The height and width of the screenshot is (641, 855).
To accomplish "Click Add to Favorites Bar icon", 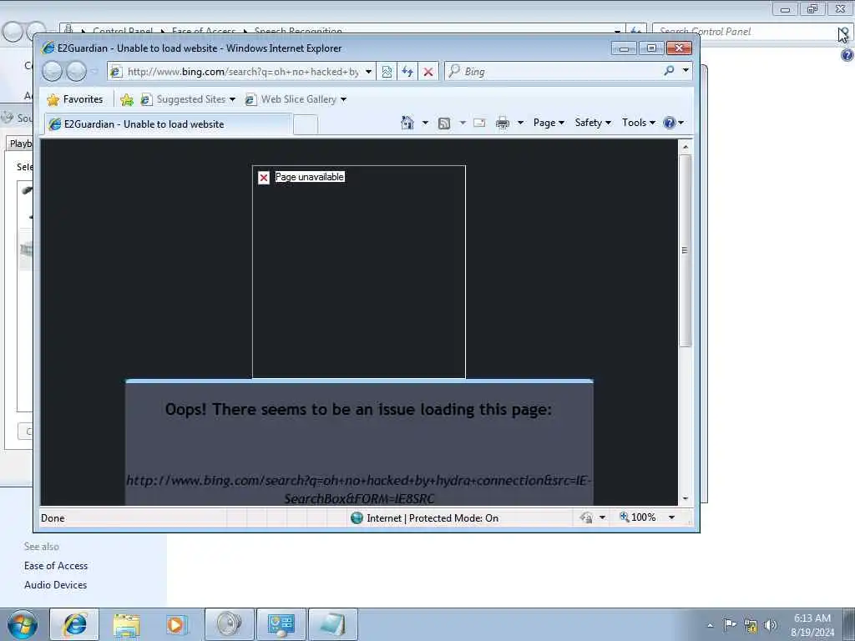I will point(127,99).
